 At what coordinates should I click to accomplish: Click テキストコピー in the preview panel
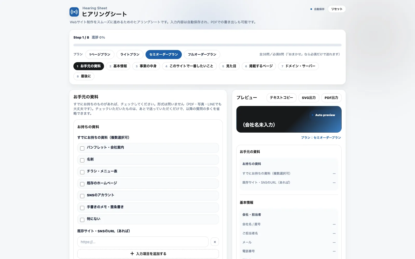tap(281, 98)
